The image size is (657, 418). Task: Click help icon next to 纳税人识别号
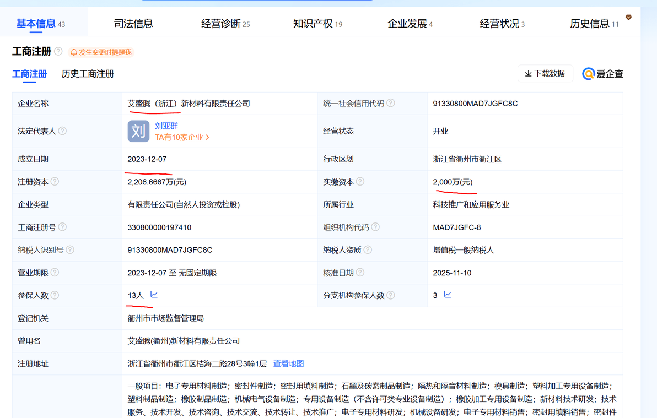pyautogui.click(x=70, y=249)
